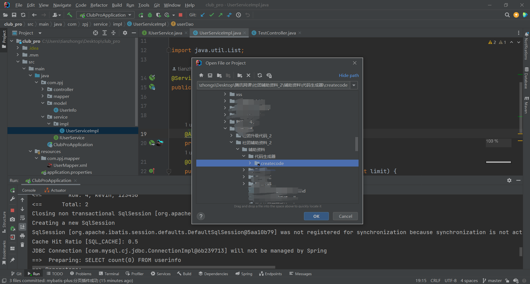Toggle Soft-Wrap in the console toolbar
Screen dimensions: 530x284
(x=22, y=218)
